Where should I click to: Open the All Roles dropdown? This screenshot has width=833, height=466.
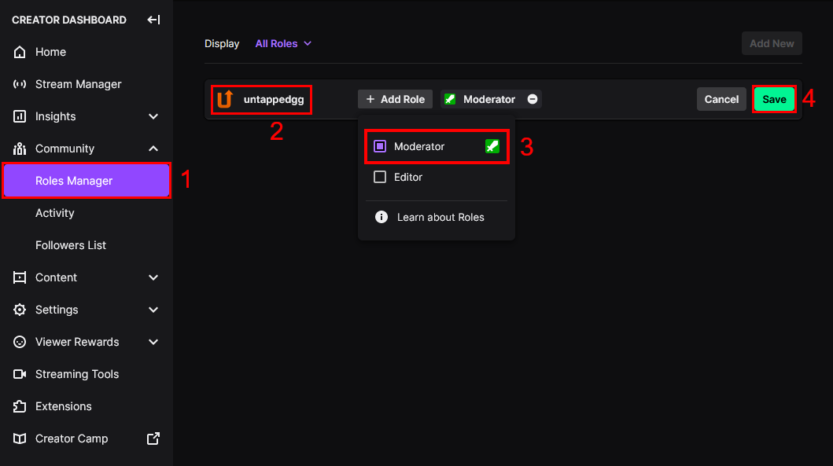[283, 43]
